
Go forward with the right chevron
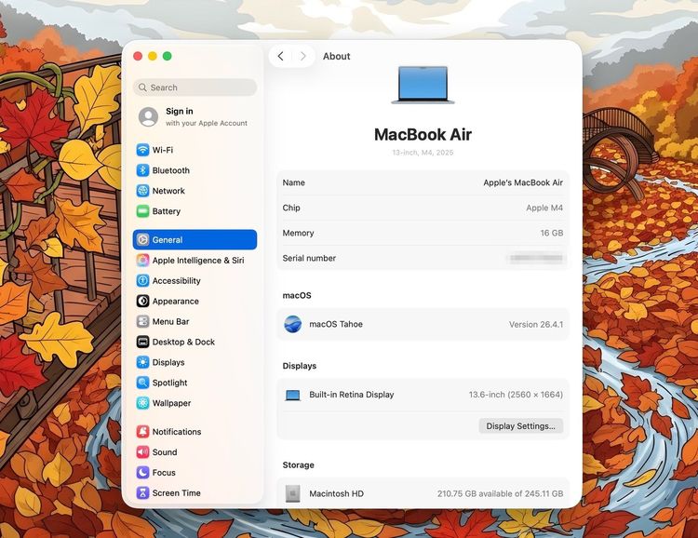click(303, 56)
